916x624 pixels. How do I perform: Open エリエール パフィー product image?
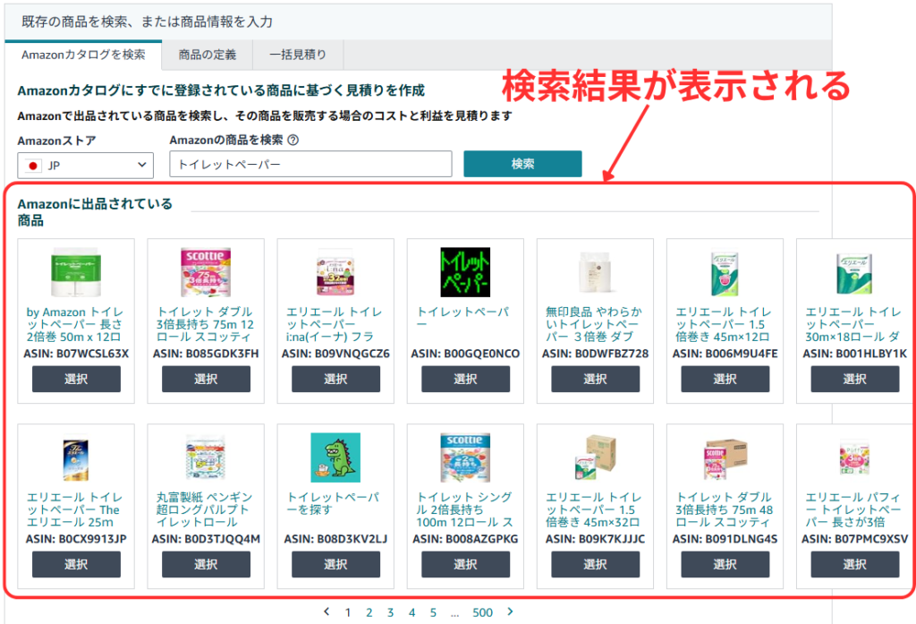[x=854, y=459]
